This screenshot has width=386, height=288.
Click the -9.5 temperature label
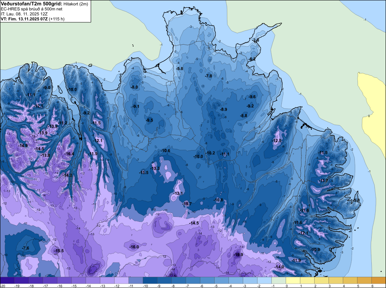(149, 120)
